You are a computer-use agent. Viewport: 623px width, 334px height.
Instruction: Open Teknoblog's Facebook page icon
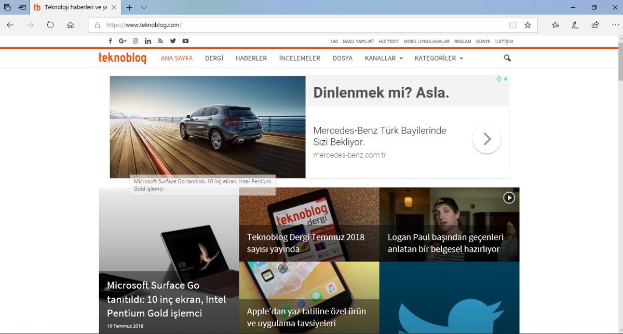click(x=110, y=41)
